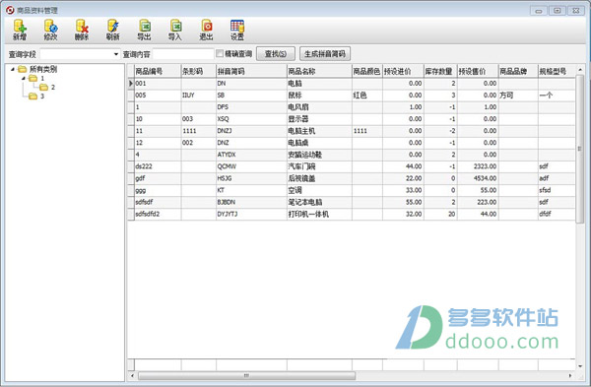Click the 查找(S) search button
The image size is (591, 387).
tap(276, 54)
